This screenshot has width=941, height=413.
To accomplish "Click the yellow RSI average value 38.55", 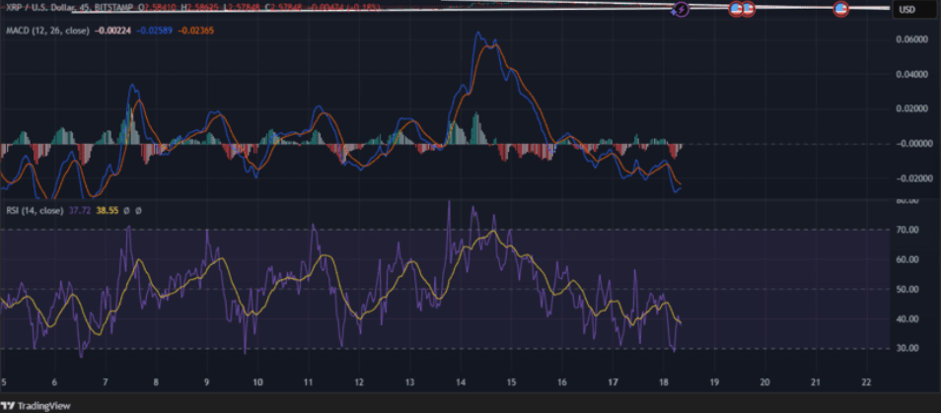I will coord(109,210).
